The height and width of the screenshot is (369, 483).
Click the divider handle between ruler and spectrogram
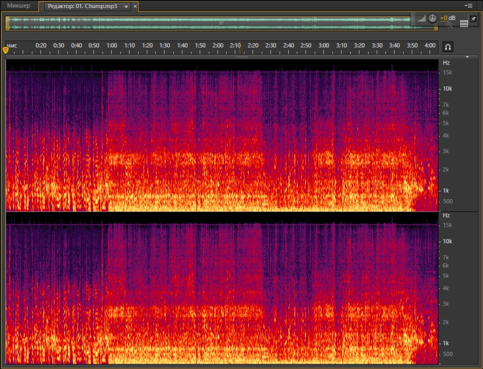241,56
